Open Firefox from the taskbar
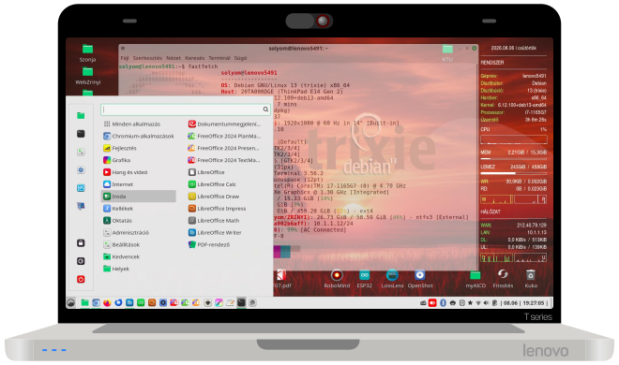This screenshot has width=619, height=365. [x=107, y=302]
